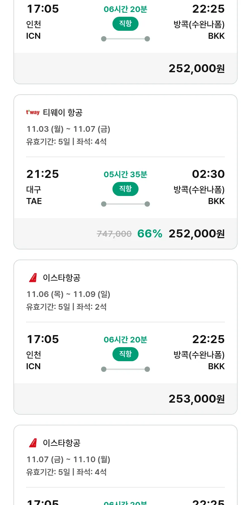Tap the Eastar logo on the 11.06 flight card
The height and width of the screenshot is (505, 251).
tap(33, 278)
